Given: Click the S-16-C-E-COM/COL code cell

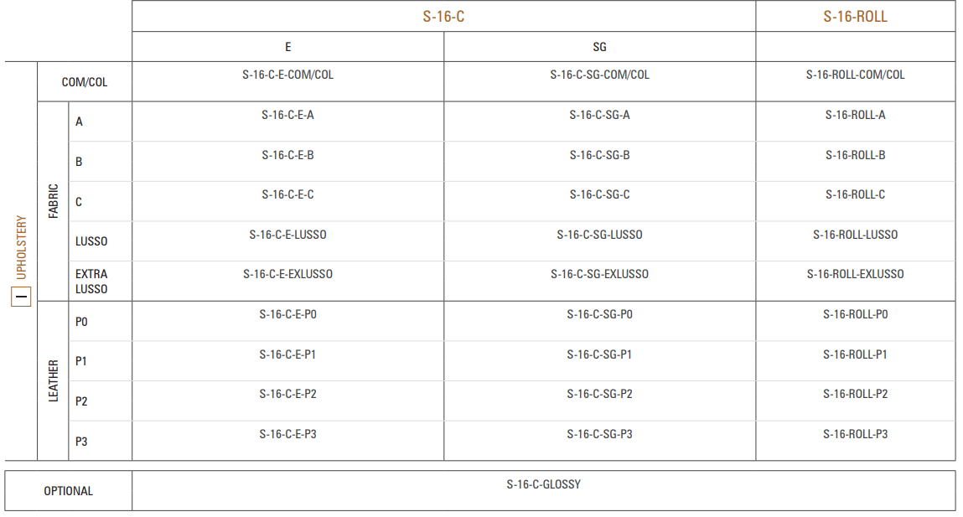Looking at the screenshot, I should point(288,75).
